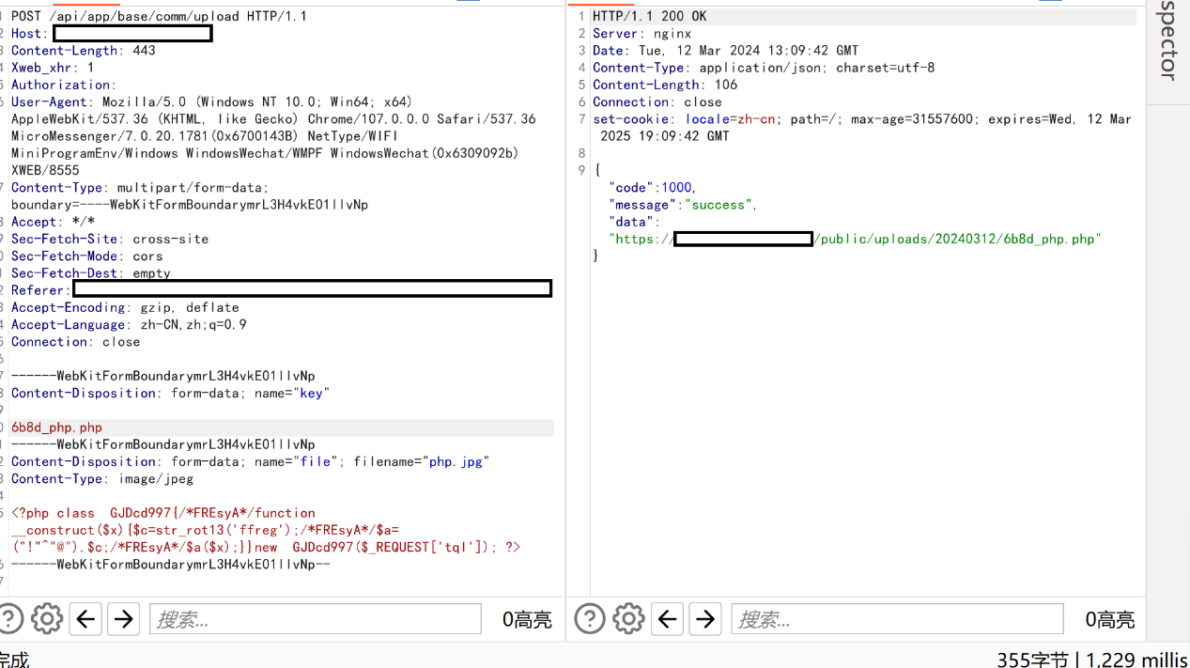Click Sec-Fetch-Site: cross-site header
Screen dimensions: 1190x668
click(110, 239)
